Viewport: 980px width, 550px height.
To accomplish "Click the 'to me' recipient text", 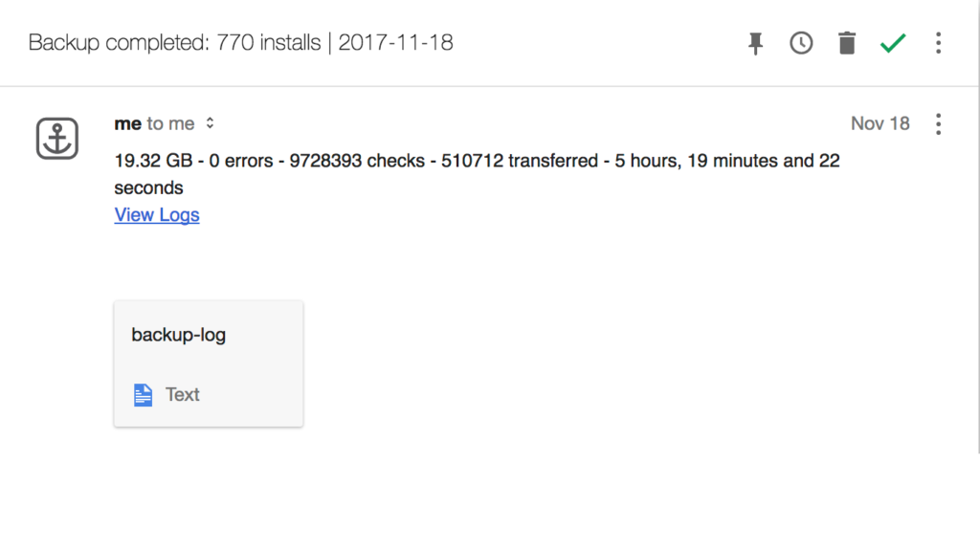I will (170, 123).
